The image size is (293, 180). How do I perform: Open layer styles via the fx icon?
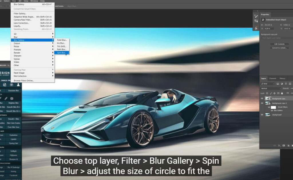tap(279, 145)
